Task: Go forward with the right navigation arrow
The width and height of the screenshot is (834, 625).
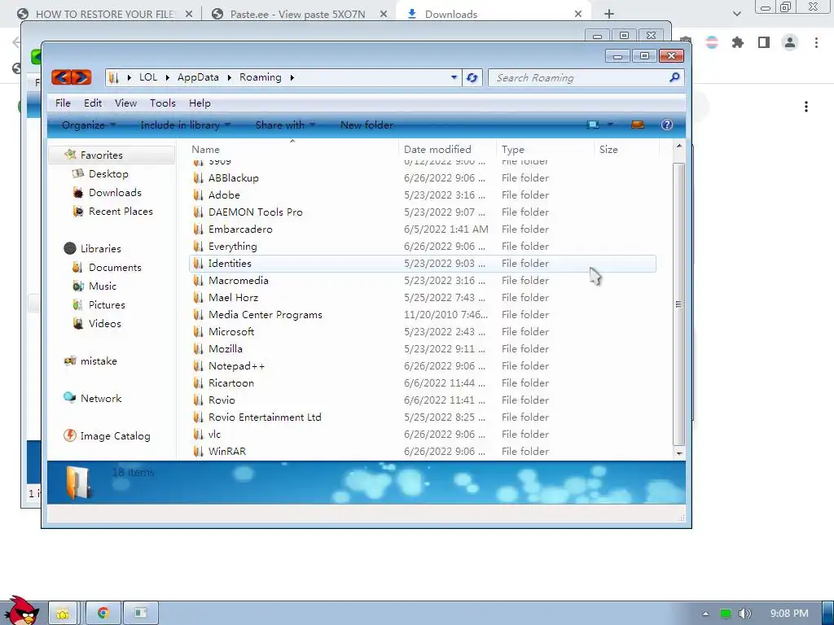Action: click(81, 77)
